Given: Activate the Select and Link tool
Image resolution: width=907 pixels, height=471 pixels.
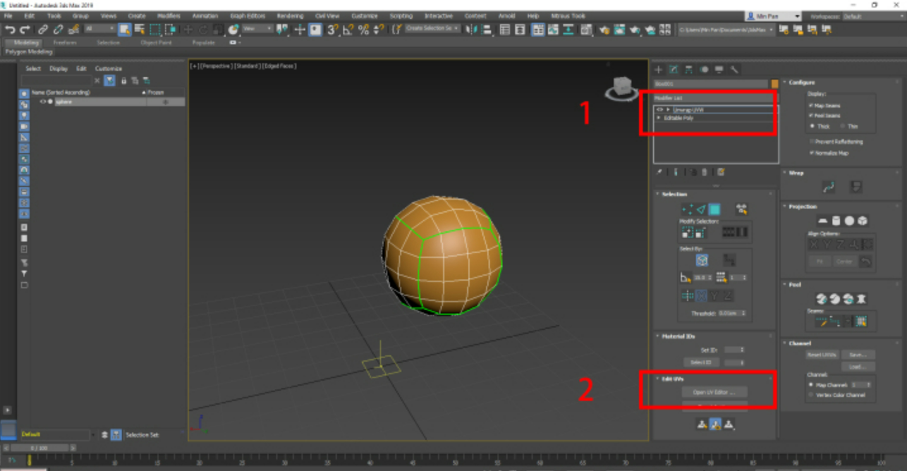Looking at the screenshot, I should (43, 30).
